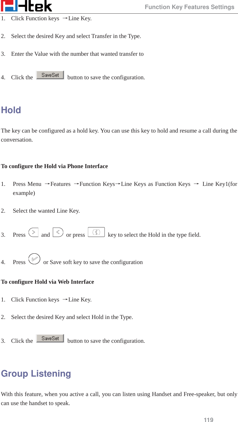Click the arrow before Line Key in step 1
Image resolution: width=238 pixels, height=422 pixels.
tap(65, 18)
